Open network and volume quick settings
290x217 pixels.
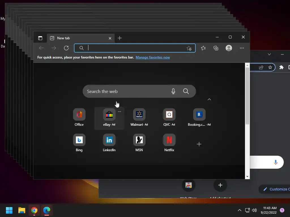click(x=251, y=210)
